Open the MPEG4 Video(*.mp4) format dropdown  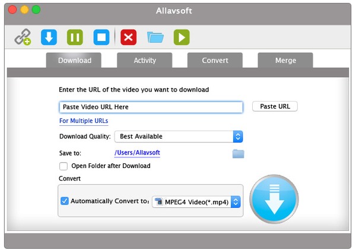tap(196, 202)
